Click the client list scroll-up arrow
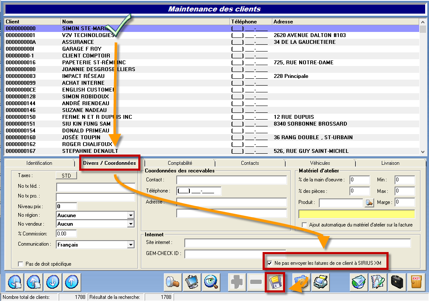The width and height of the screenshot is (429, 301). click(423, 22)
